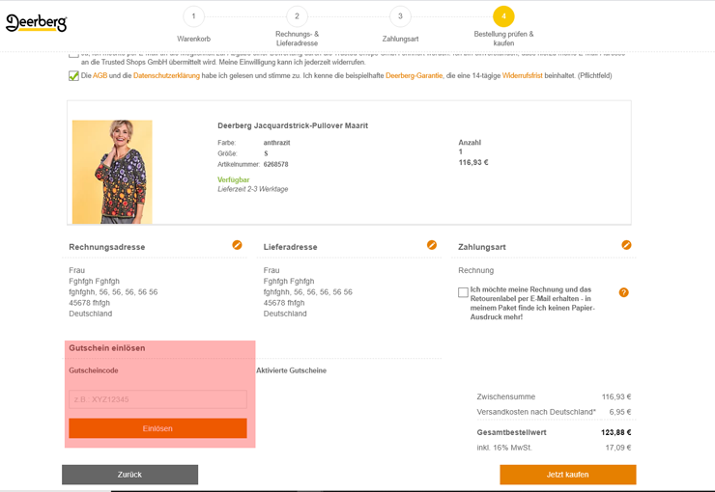Click the pullover product thumbnail
Image resolution: width=715 pixels, height=492 pixels.
pos(112,172)
